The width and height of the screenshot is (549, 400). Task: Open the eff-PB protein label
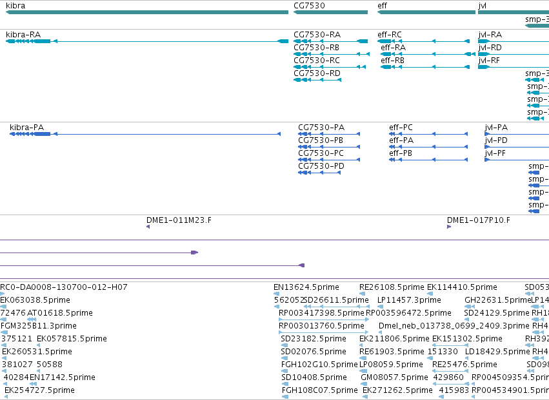400,153
